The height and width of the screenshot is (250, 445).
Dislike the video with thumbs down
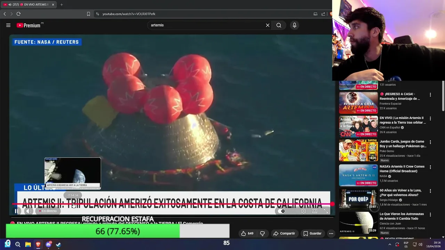coord(262,233)
